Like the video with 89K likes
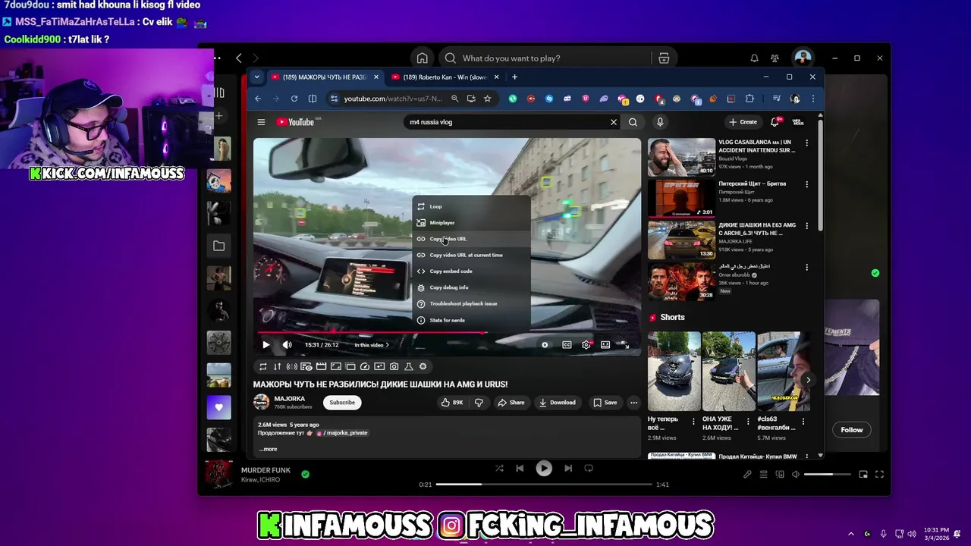The width and height of the screenshot is (971, 546). 452,403
